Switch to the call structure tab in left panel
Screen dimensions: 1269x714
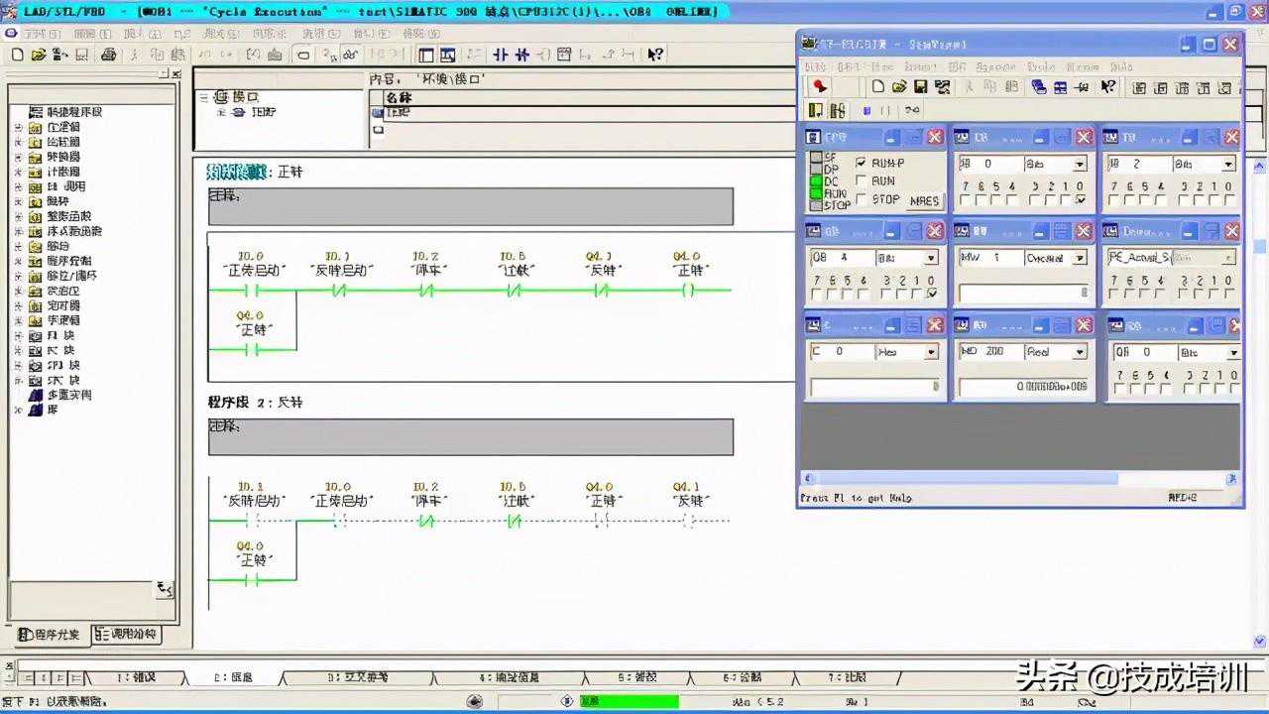click(126, 635)
